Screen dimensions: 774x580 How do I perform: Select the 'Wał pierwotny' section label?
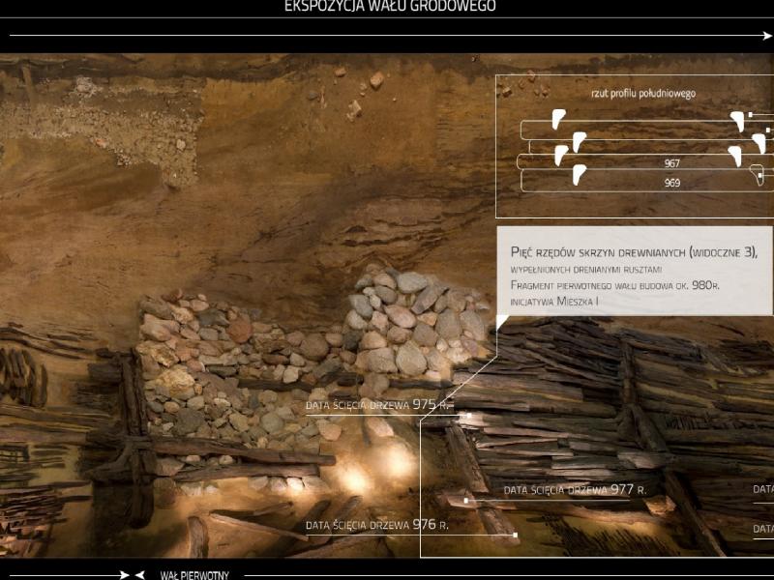tap(194, 574)
